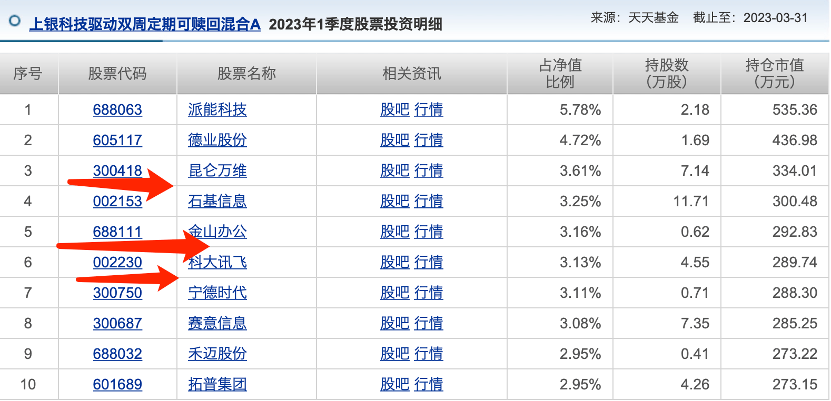Open stock code 601689 link
Viewport: 831px width, 401px height.
click(x=117, y=385)
